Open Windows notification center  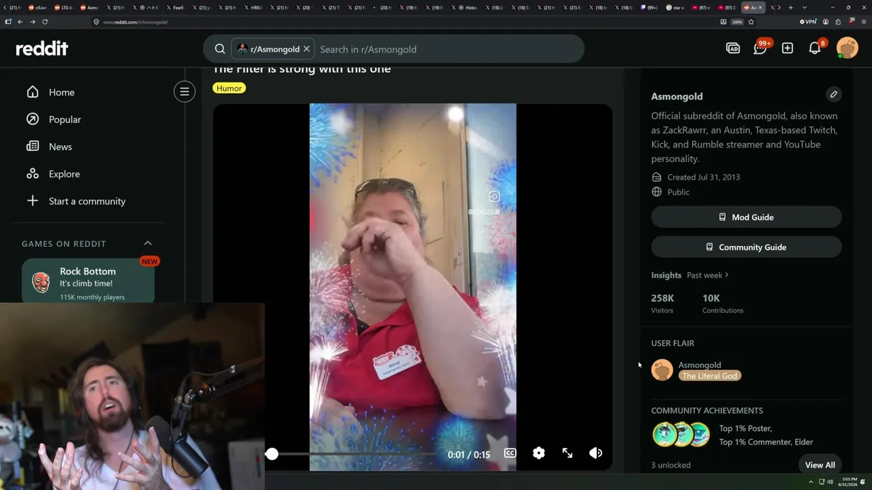click(x=863, y=482)
